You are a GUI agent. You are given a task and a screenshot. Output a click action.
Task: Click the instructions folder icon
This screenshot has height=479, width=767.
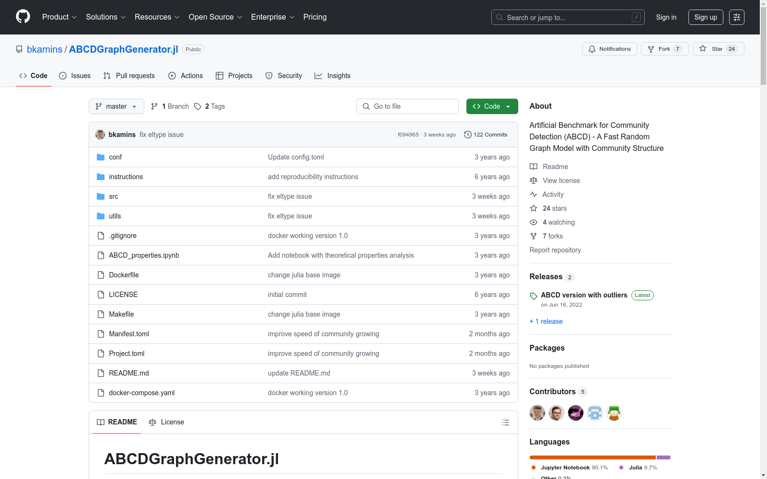click(x=101, y=177)
